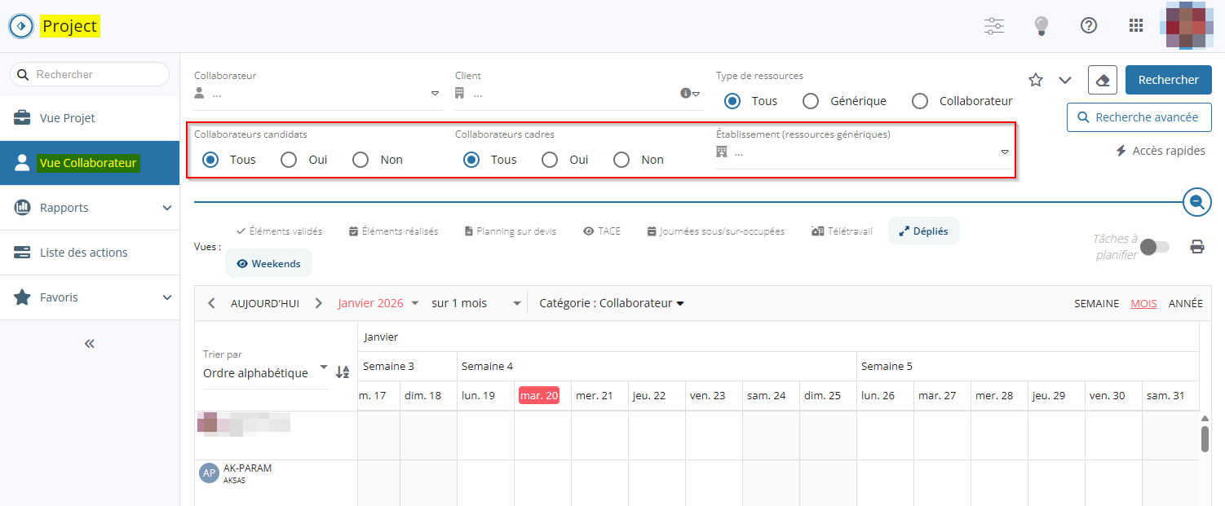Select Générique resource type radio
This screenshot has height=506, width=1225.
pos(811,101)
